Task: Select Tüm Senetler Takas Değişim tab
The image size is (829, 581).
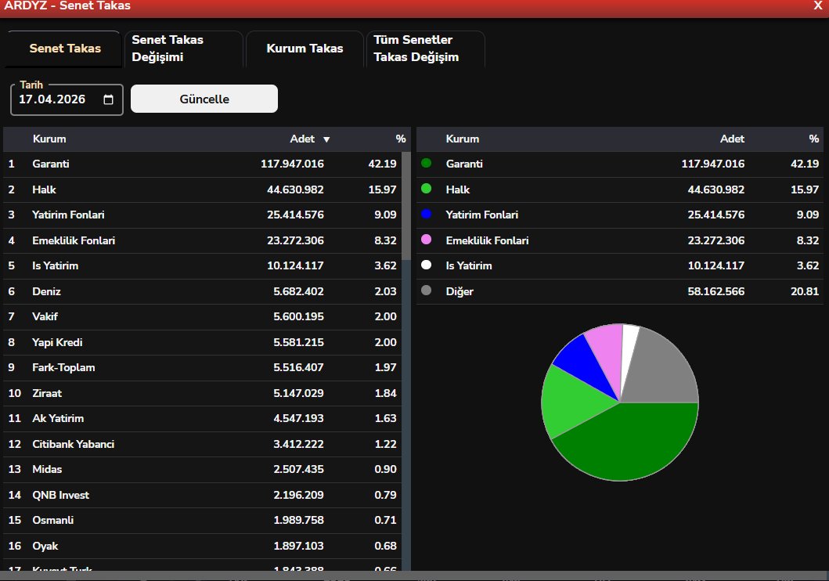Action: point(426,48)
